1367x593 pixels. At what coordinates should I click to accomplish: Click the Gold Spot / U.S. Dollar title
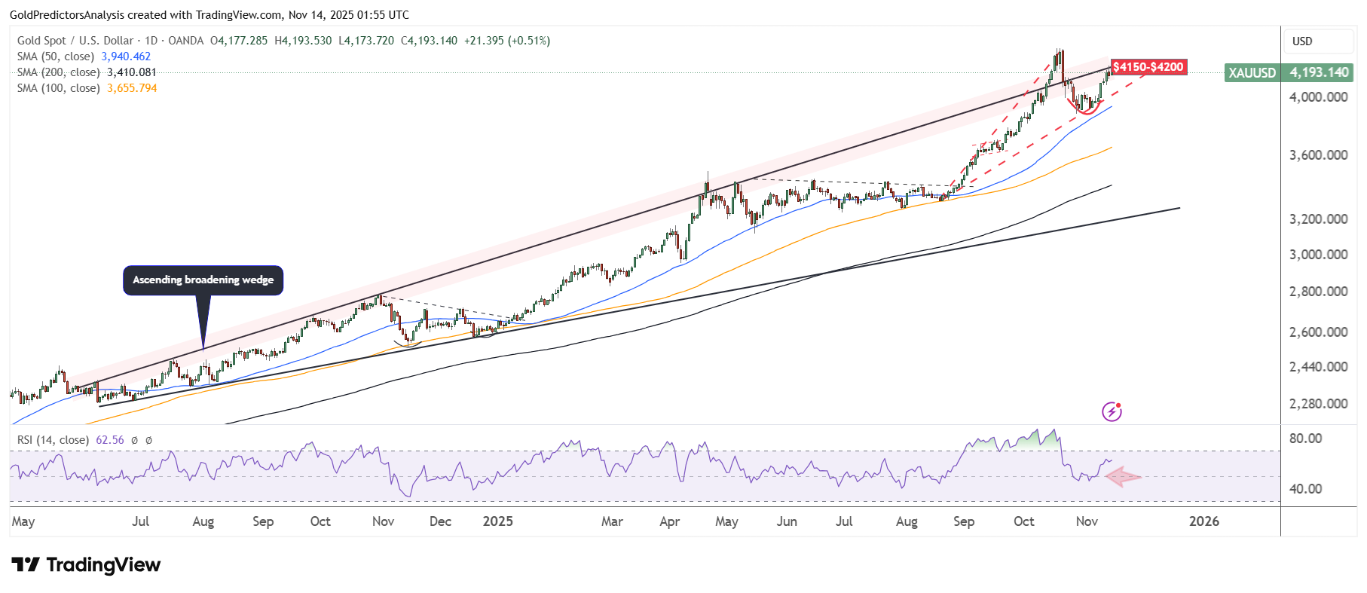[75, 41]
